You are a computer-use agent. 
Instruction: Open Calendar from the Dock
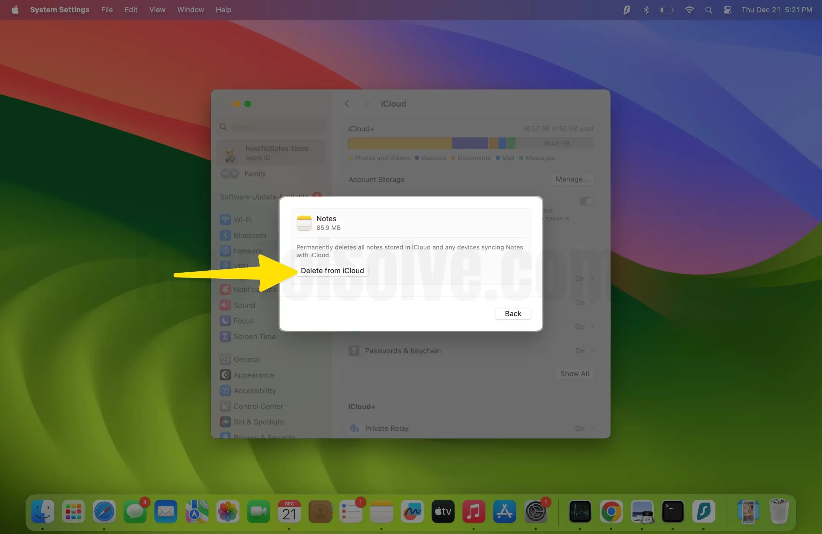tap(289, 511)
